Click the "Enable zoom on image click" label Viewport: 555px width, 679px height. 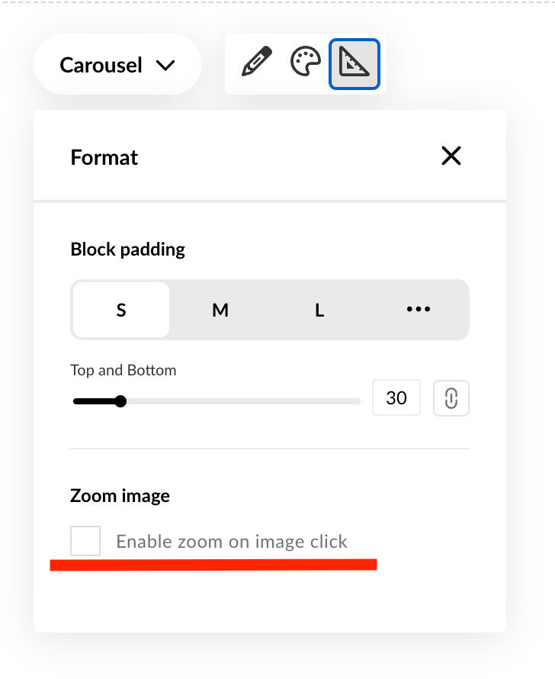coord(231,542)
